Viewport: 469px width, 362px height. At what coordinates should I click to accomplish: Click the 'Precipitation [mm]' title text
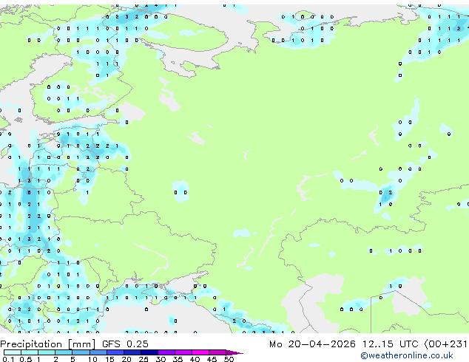pos(48,344)
